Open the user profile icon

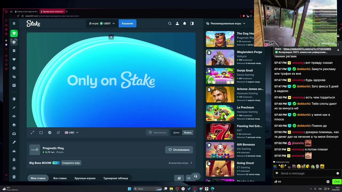177,23
